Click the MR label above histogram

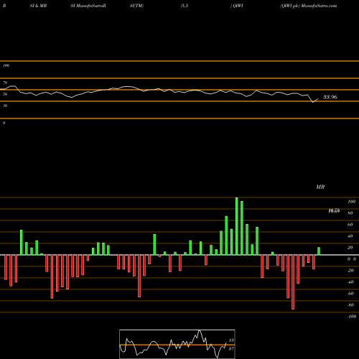(320, 187)
